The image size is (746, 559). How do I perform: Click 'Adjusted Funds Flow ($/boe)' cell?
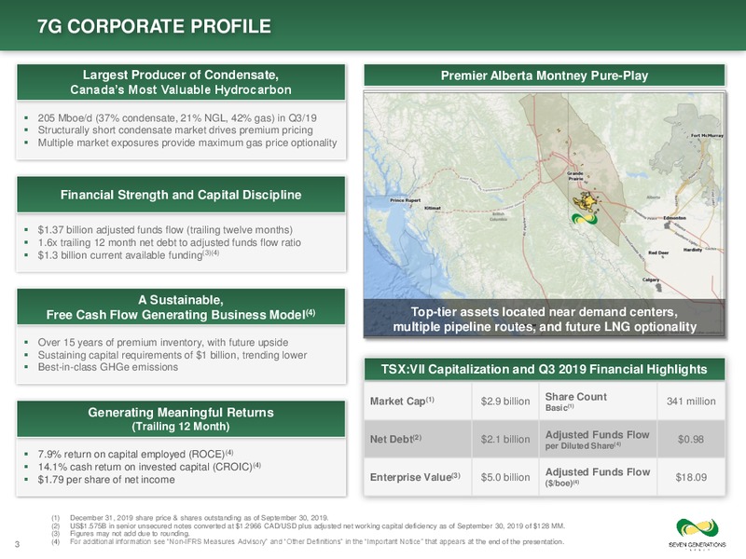pos(598,477)
